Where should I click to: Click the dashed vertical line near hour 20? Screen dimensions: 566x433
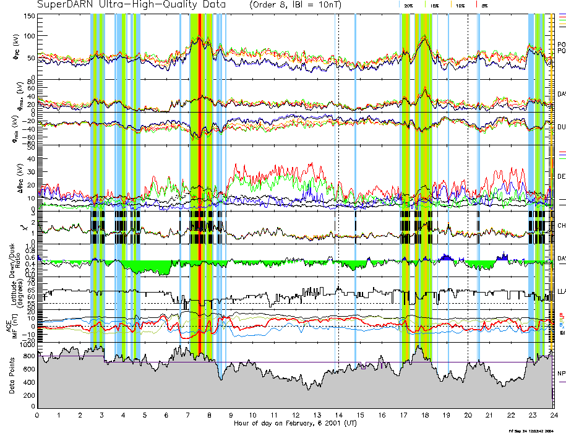468,186
